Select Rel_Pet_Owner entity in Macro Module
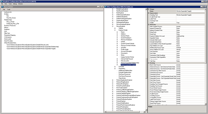Viewport: 208px width, 114px height. pos(11,18)
